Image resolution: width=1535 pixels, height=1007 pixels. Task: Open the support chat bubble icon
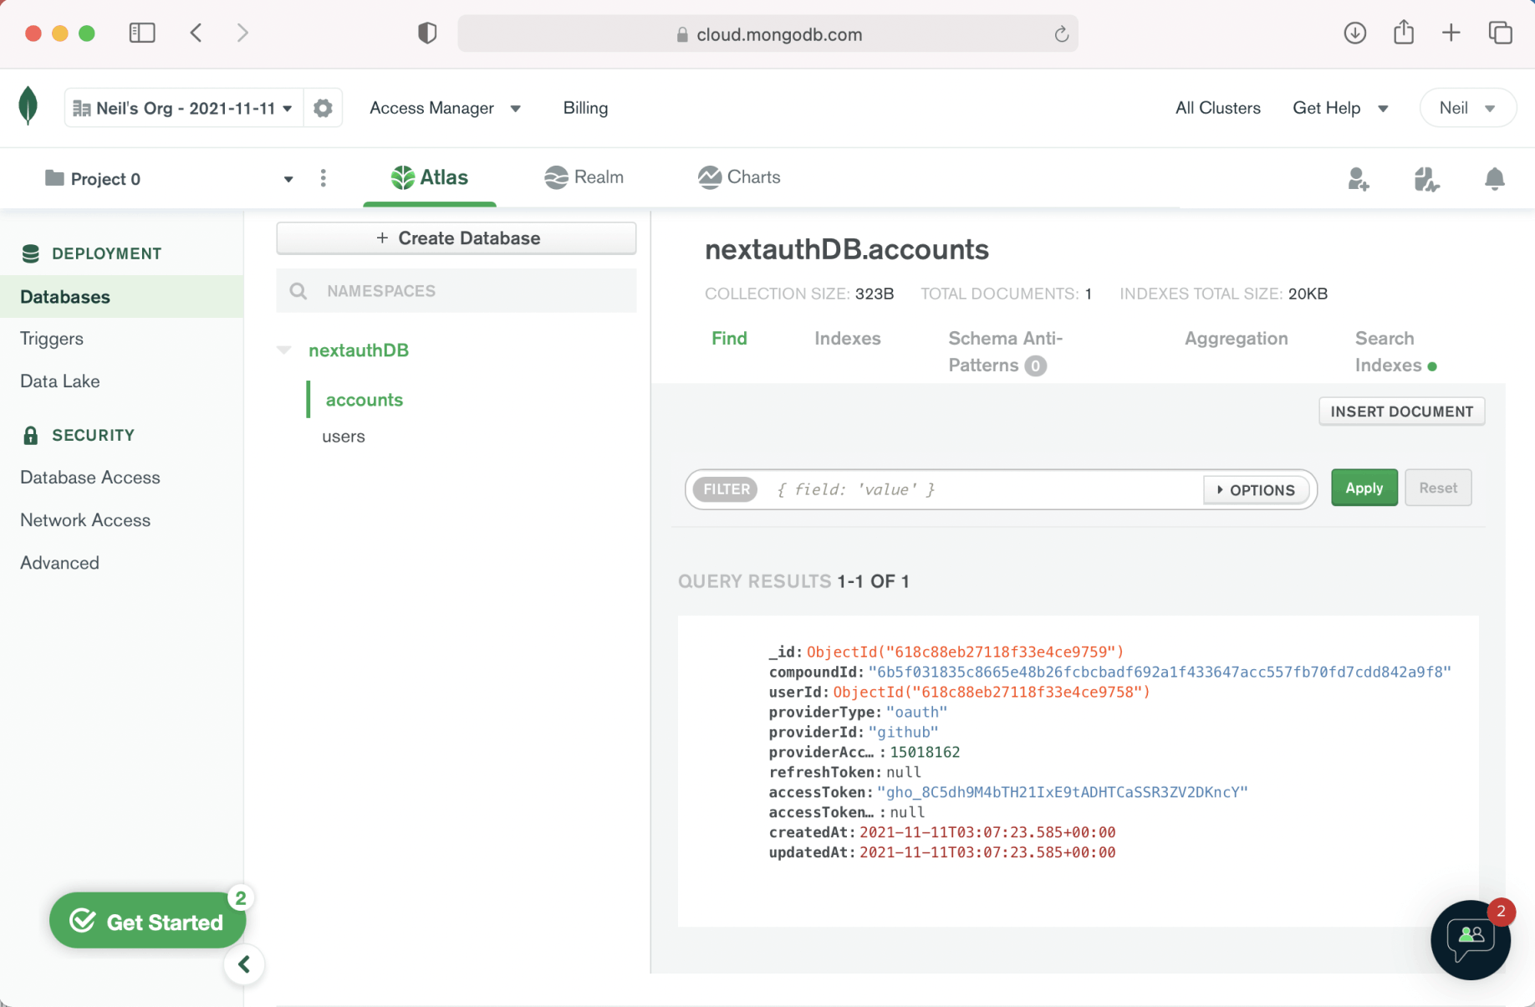click(x=1470, y=939)
